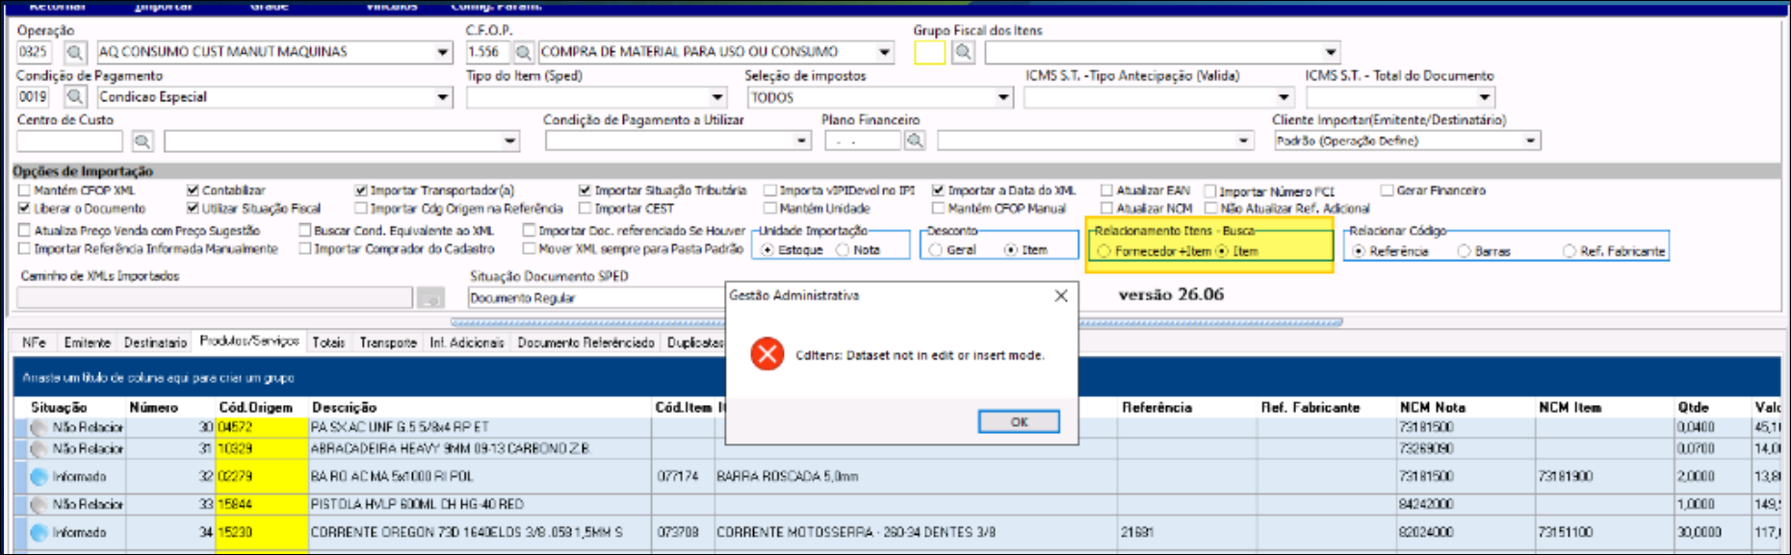Choose Geral under Desconto

[936, 250]
